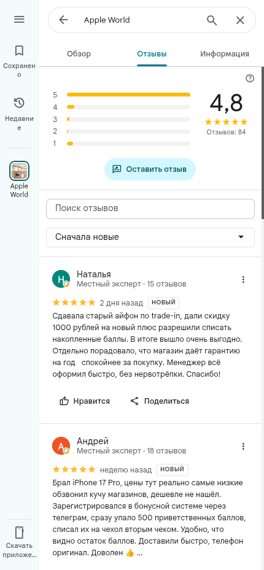Image resolution: width=264 pixels, height=570 pixels.
Task: Expand Андрей's review with the ellipsis
Action: (x=140, y=553)
